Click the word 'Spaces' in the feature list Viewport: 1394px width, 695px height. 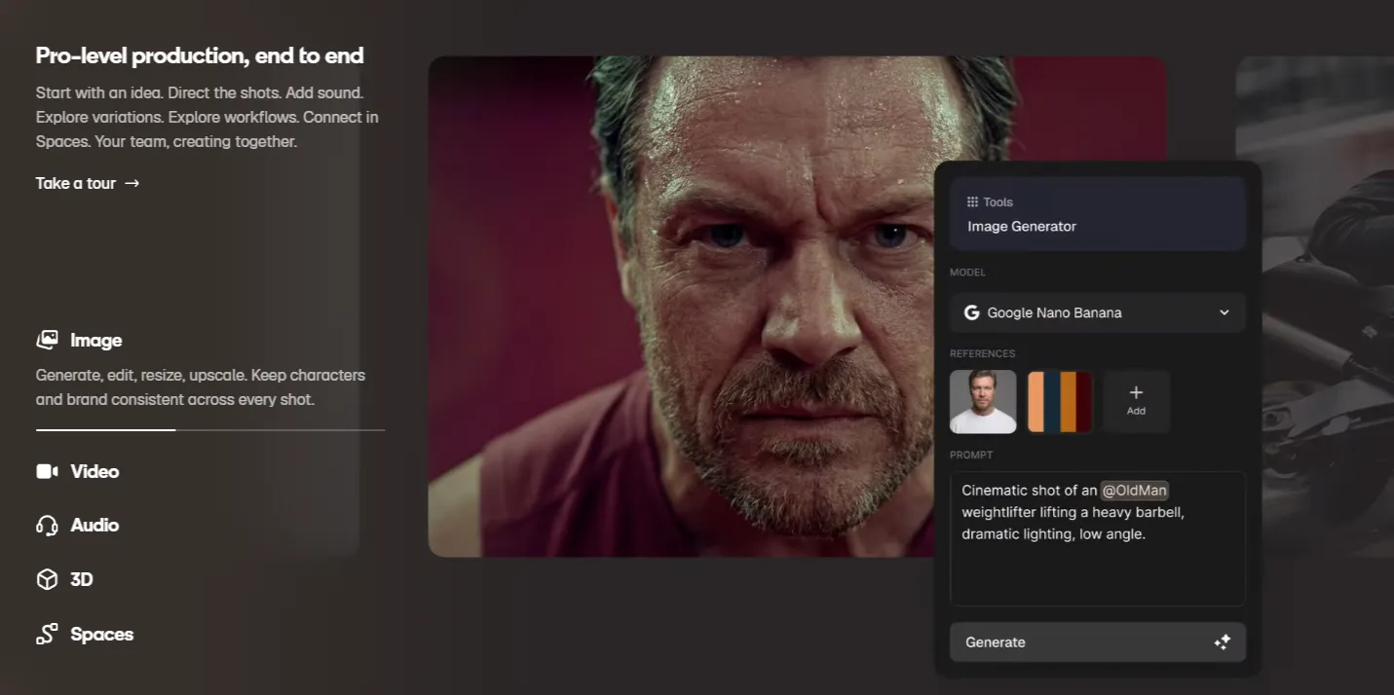pos(102,634)
